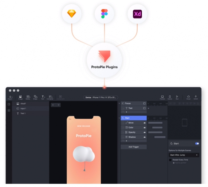The image size is (208, 187).
Task: Click the cloud icon on Shadow row
Action: click(145, 137)
